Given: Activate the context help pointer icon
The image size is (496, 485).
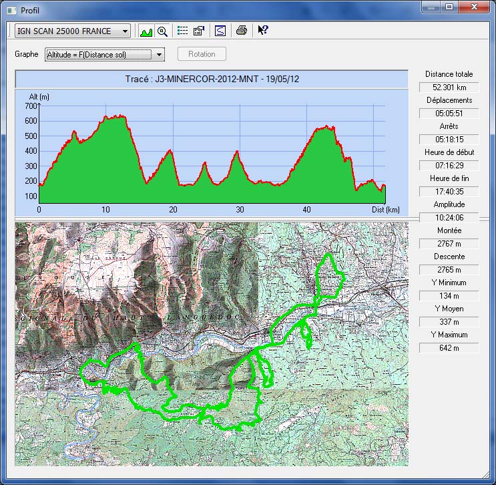Looking at the screenshot, I should (x=262, y=31).
